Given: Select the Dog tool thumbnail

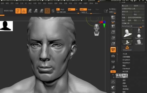Looking at the screenshot, I should (139, 30).
